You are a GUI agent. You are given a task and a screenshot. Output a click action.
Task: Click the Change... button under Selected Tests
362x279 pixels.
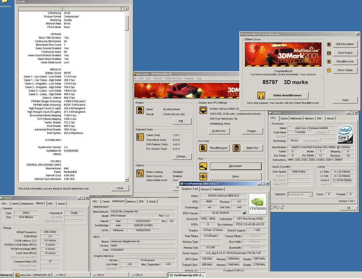182,156
